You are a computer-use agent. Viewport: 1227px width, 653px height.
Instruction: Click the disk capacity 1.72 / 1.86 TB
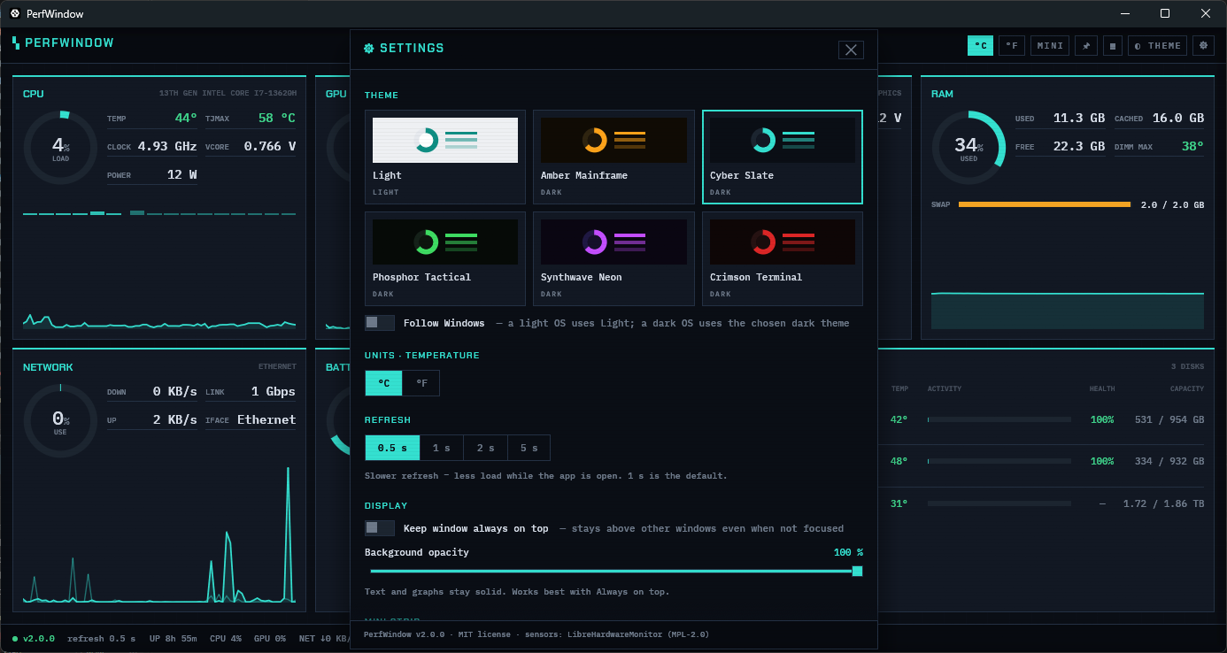click(1163, 503)
